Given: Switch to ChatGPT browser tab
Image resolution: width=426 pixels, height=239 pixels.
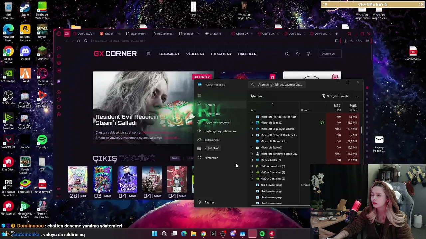Looking at the screenshot, I should tap(213, 34).
